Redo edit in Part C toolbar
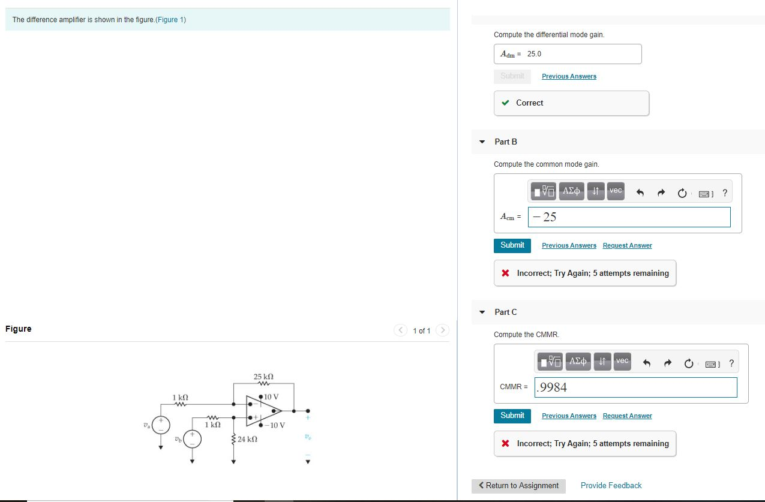Screen dimensions: 765x502 coord(667,363)
